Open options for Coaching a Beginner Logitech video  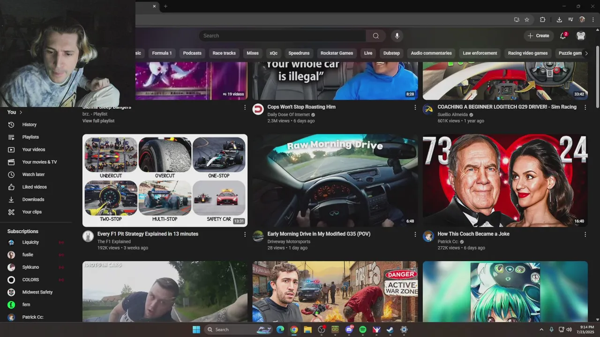pyautogui.click(x=585, y=107)
